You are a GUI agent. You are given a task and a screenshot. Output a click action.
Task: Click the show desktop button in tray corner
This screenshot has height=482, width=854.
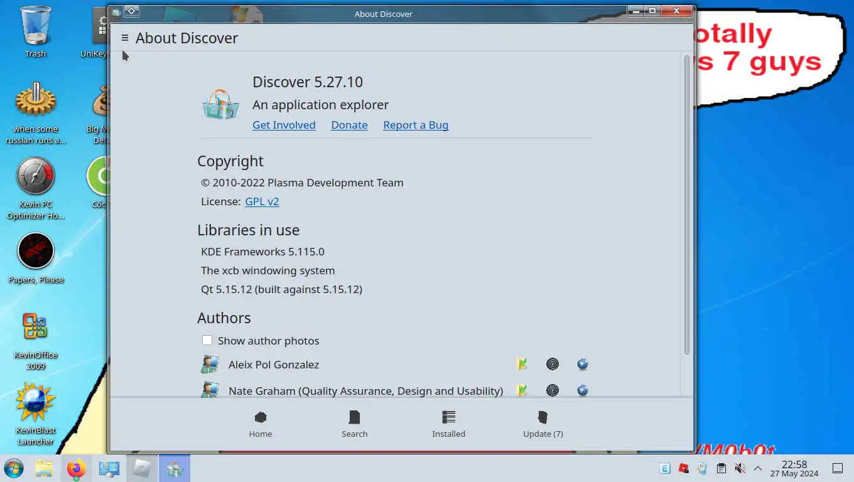pyautogui.click(x=838, y=468)
